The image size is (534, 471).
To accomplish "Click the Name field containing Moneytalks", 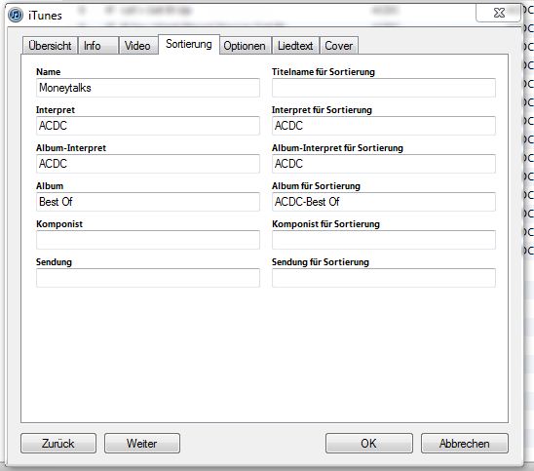I will pos(148,88).
